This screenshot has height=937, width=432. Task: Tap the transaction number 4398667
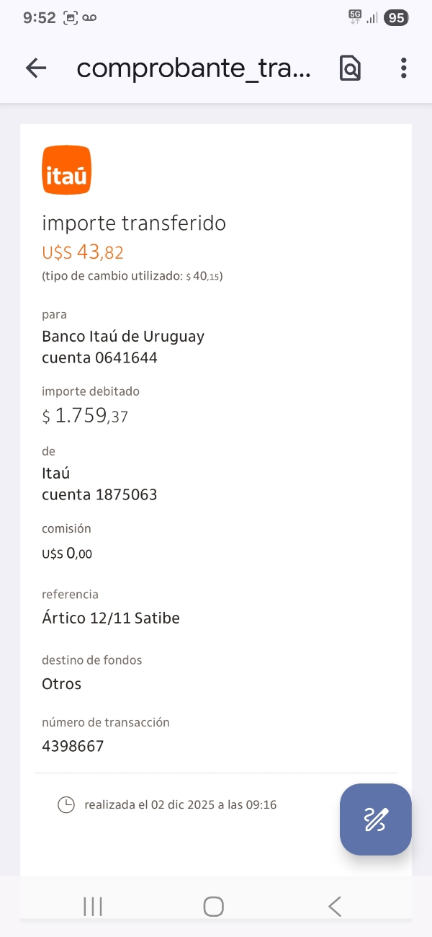click(73, 746)
